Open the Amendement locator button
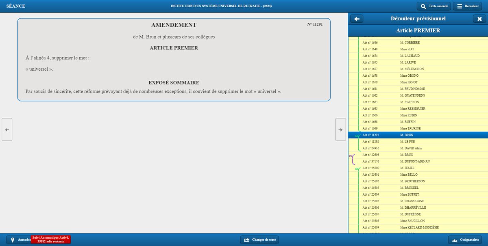This screenshot has height=246, width=488. click(19, 240)
